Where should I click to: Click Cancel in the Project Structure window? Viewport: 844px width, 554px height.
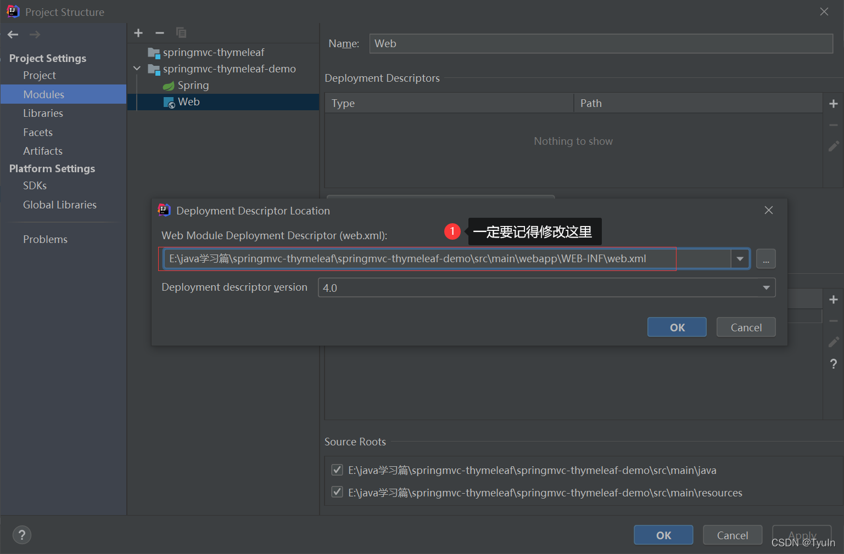(x=733, y=535)
